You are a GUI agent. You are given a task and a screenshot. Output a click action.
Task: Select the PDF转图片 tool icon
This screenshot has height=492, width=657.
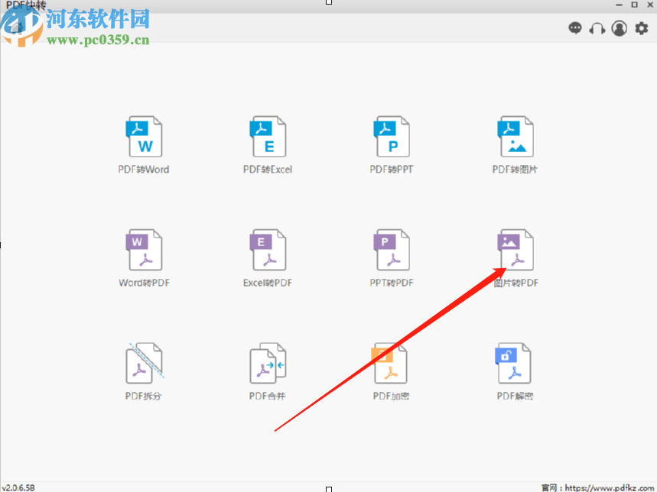point(515,137)
